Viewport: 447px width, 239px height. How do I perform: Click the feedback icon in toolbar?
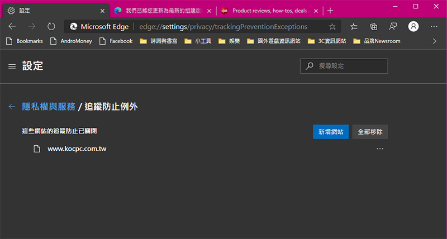coord(393,26)
